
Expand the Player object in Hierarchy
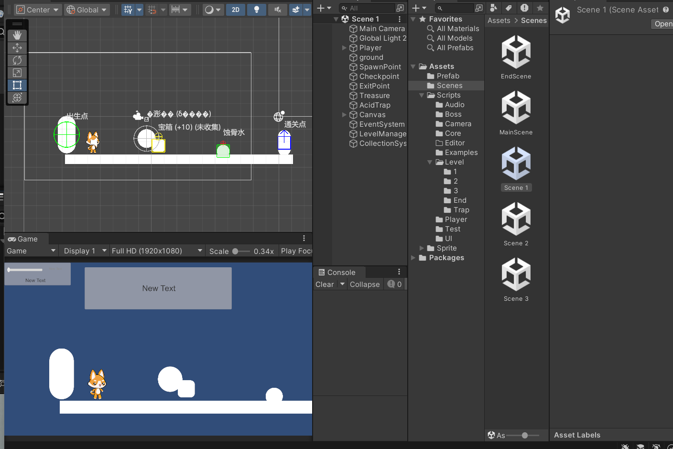tap(344, 48)
